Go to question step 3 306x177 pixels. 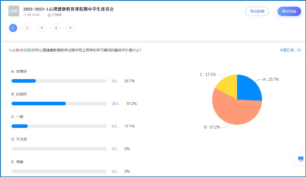point(42,28)
